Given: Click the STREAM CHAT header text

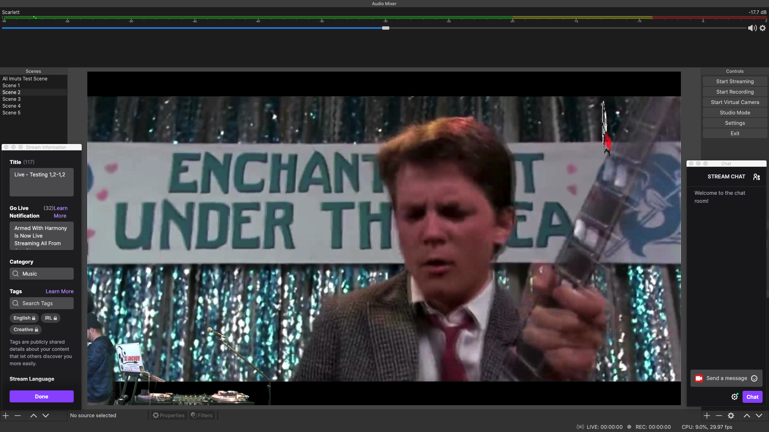Looking at the screenshot, I should pyautogui.click(x=726, y=177).
